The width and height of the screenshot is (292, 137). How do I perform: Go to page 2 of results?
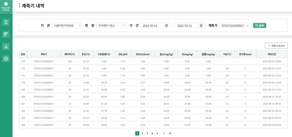(x=142, y=133)
